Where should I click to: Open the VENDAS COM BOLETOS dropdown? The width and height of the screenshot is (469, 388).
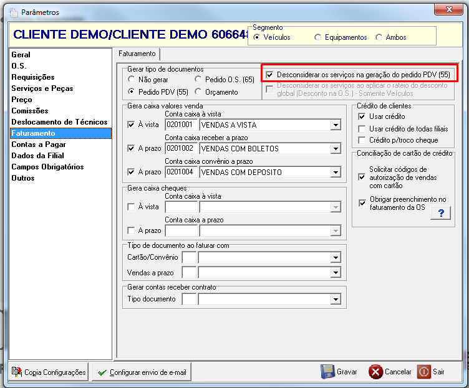[336, 148]
